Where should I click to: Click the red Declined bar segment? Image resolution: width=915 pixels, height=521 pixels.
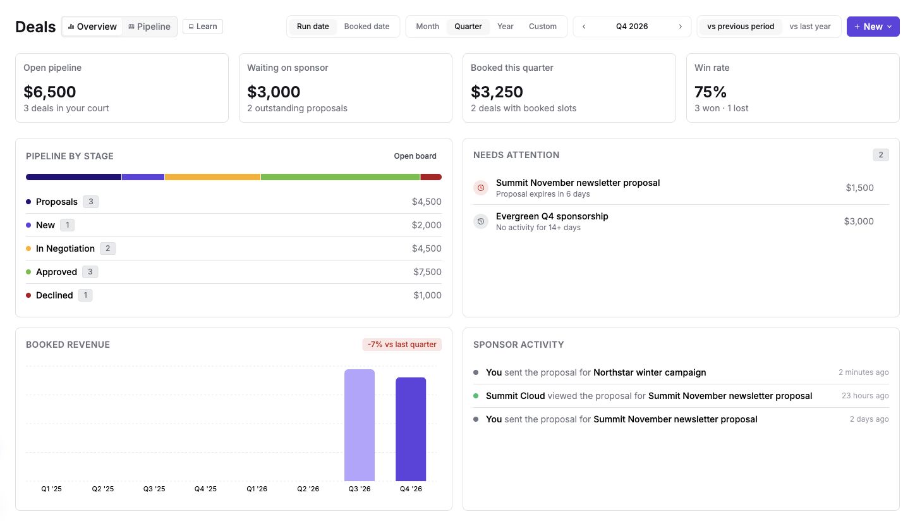[431, 177]
